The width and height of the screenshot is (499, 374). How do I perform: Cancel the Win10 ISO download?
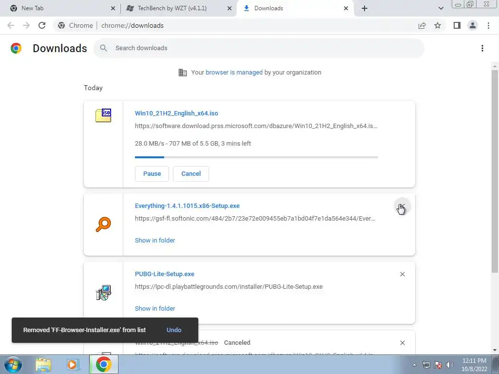191,174
